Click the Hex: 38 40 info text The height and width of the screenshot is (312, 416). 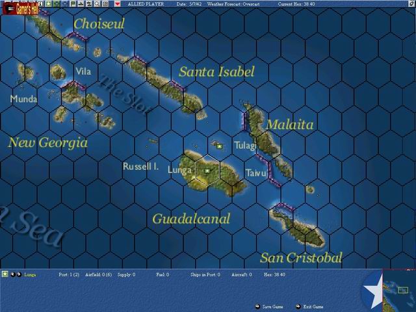(274, 274)
